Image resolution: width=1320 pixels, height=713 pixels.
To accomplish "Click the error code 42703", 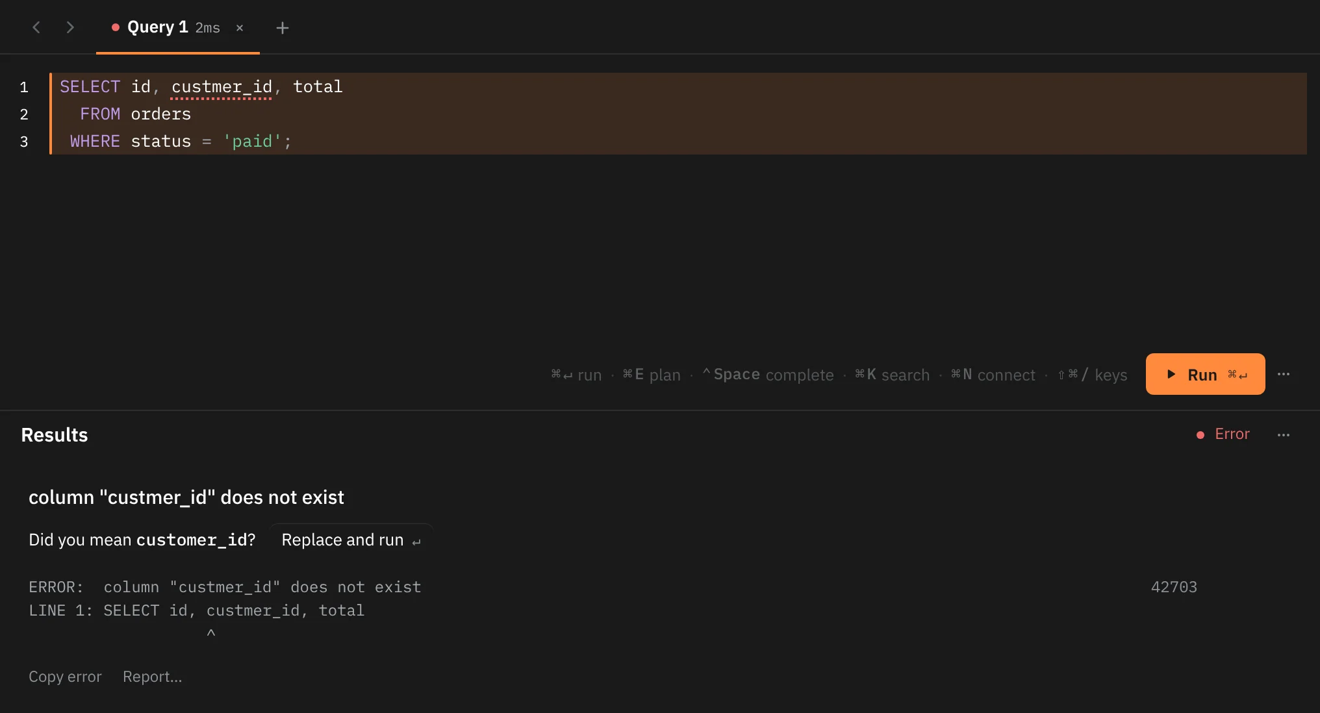I will 1174,587.
